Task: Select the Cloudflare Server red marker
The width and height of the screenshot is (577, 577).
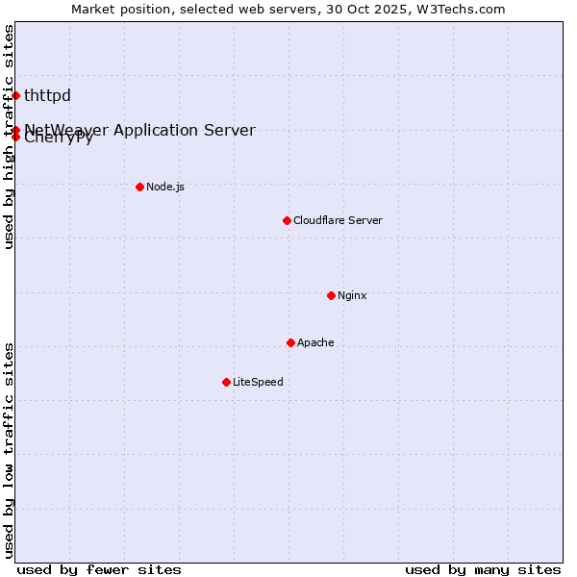Action: (x=287, y=220)
